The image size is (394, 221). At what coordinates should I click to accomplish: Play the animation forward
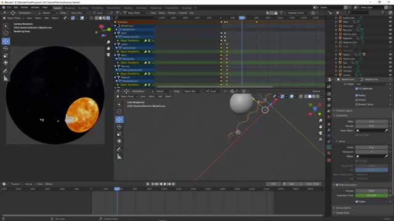click(165, 184)
